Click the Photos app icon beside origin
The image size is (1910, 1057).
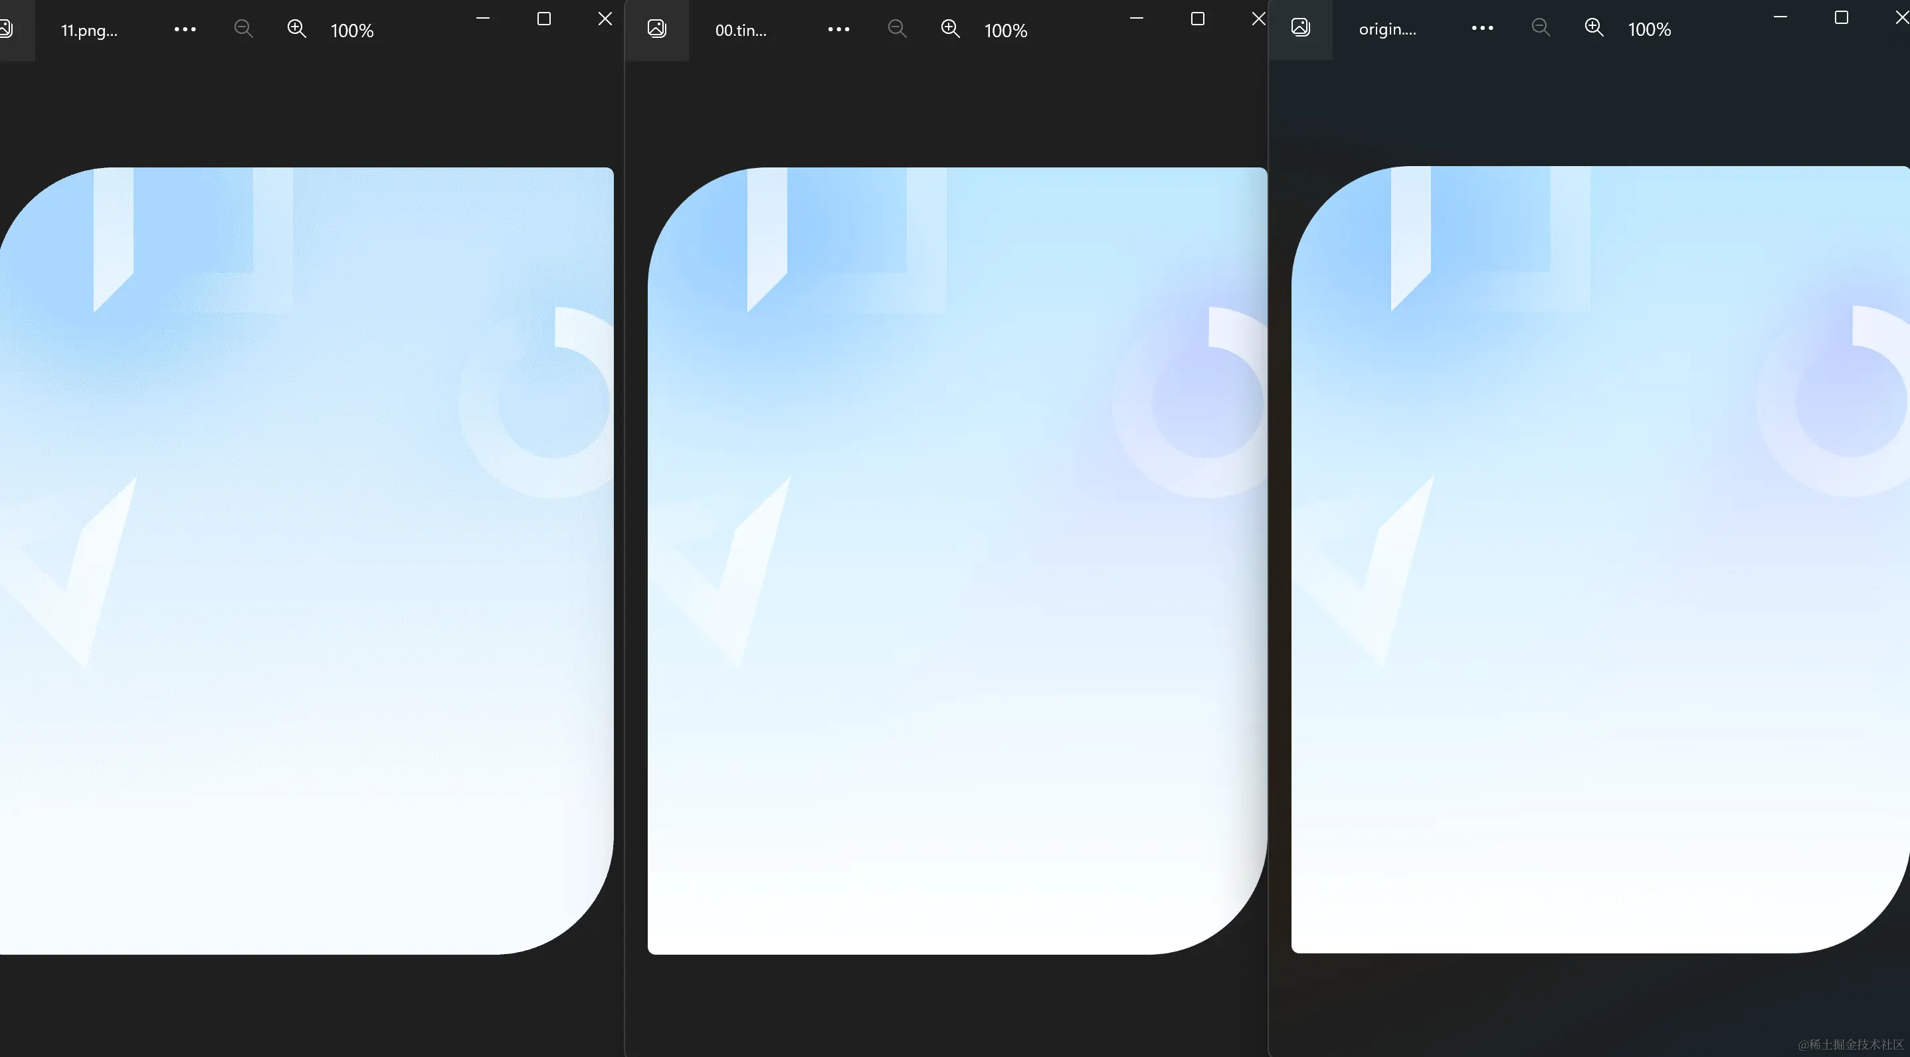tap(1301, 27)
